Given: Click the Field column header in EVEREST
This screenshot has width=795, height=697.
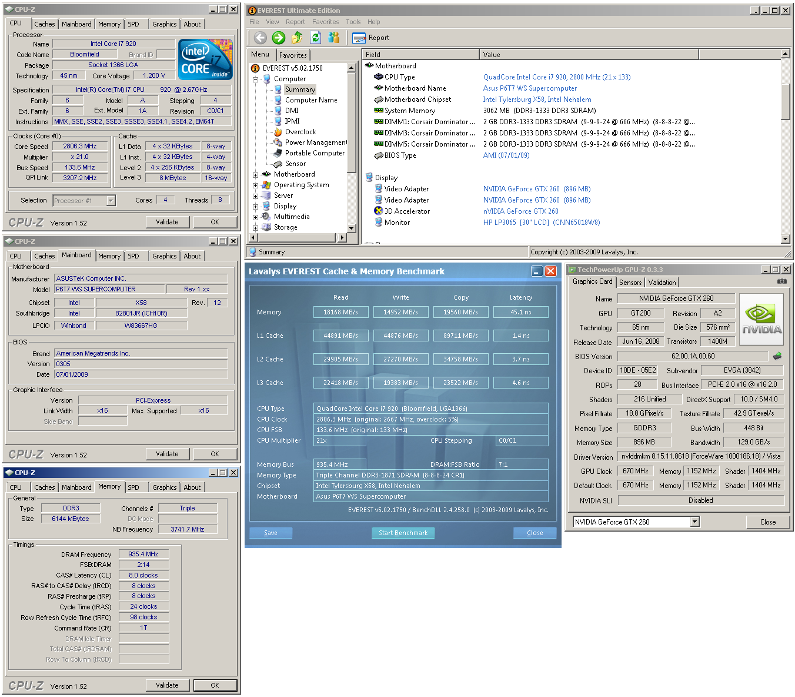Looking at the screenshot, I should pyautogui.click(x=421, y=54).
